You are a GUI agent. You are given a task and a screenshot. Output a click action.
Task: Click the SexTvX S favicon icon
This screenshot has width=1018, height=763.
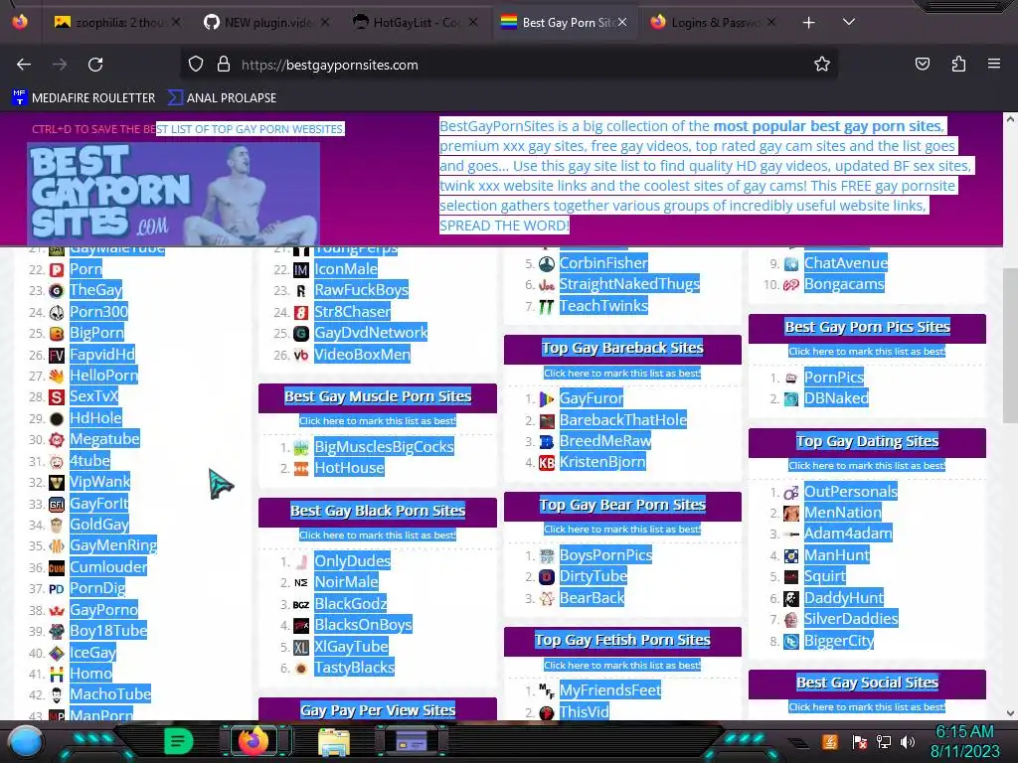click(x=57, y=397)
